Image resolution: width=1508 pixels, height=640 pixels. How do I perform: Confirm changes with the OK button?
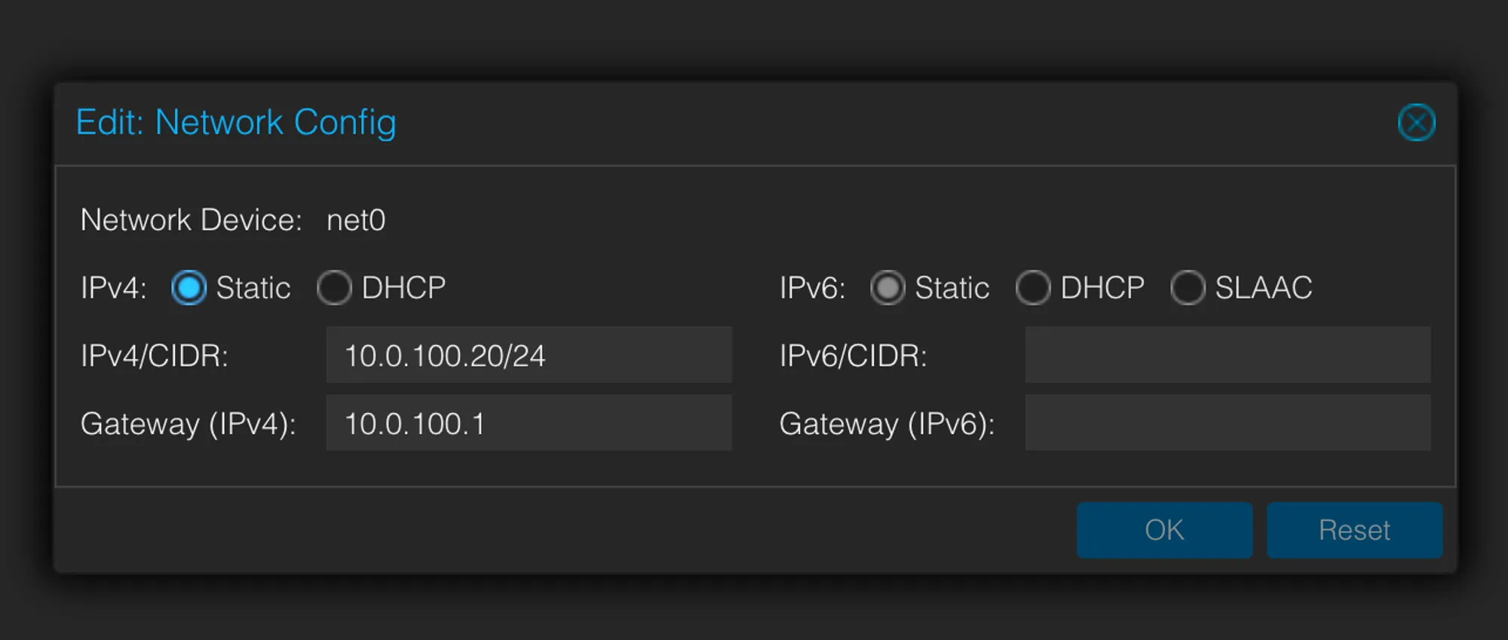pyautogui.click(x=1163, y=529)
